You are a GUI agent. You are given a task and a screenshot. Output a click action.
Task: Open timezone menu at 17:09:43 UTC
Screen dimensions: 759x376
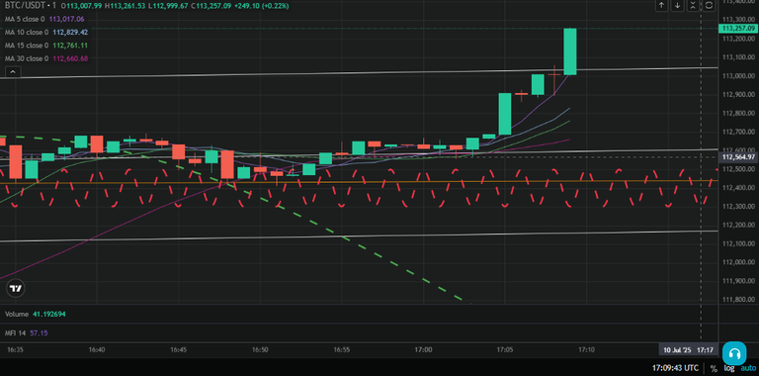click(x=675, y=368)
